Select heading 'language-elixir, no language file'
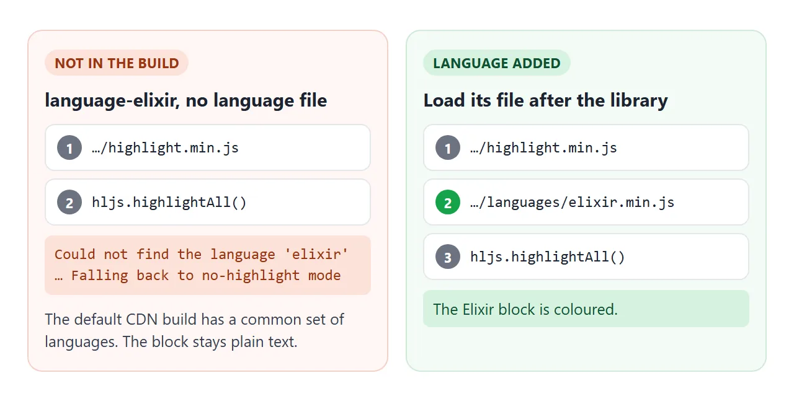This screenshot has width=794, height=404. coord(186,100)
